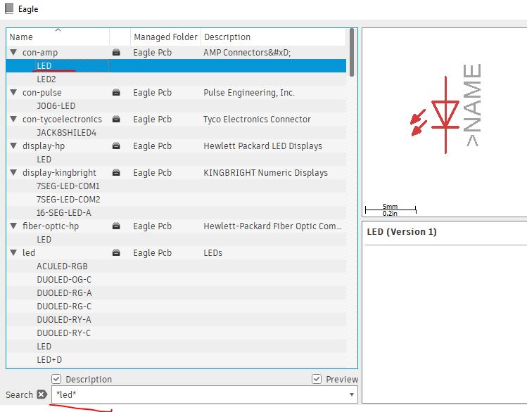527x412 pixels.
Task: Select the ACULED-RGB device
Action: pos(62,266)
